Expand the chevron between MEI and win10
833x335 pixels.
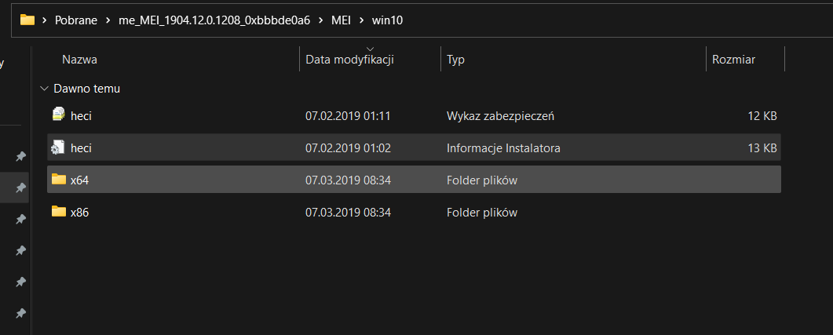(361, 20)
